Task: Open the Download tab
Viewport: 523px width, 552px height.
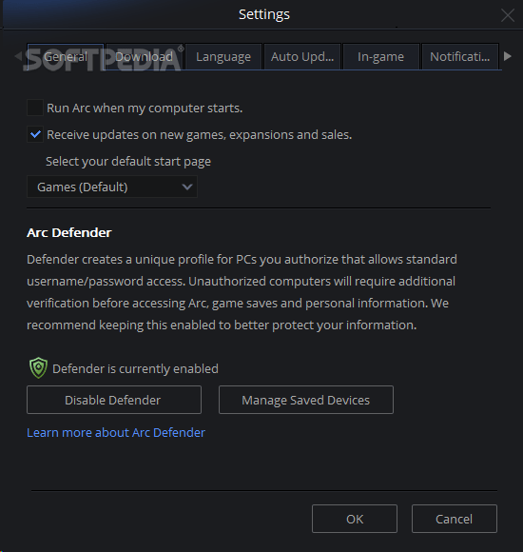Action: 145,57
